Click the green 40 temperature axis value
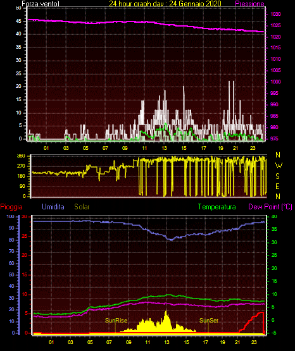 274,217
